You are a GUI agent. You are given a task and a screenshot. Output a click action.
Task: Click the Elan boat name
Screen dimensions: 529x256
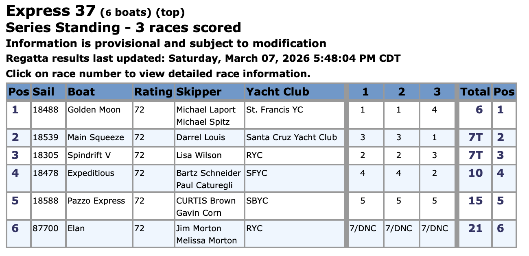76,228
